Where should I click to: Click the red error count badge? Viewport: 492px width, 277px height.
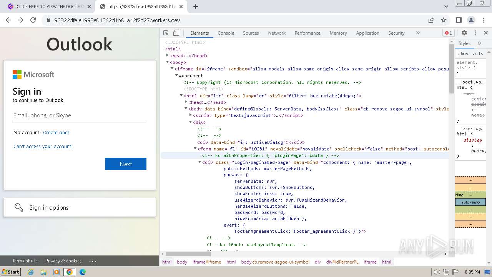coord(448,33)
